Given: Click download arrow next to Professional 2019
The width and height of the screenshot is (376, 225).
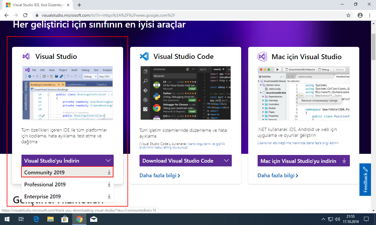Looking at the screenshot, I should click(x=109, y=184).
